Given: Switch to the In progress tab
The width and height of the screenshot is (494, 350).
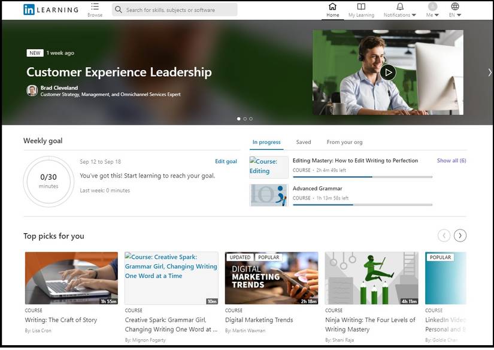Looking at the screenshot, I should (x=266, y=142).
